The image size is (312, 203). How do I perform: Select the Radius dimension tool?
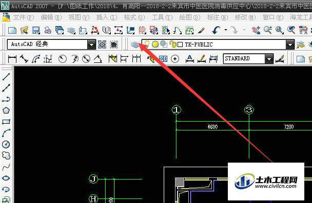point(63,59)
